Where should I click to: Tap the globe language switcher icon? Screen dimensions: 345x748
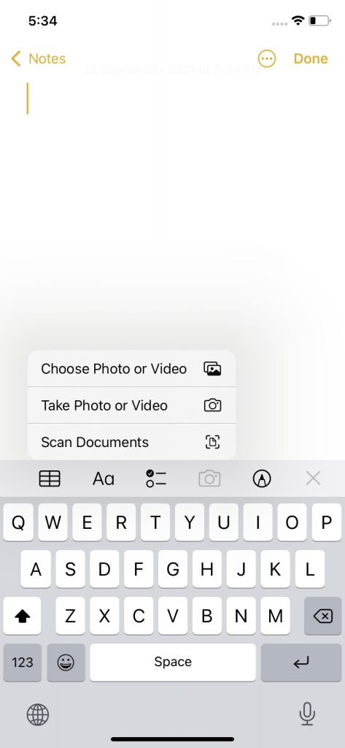pyautogui.click(x=38, y=714)
